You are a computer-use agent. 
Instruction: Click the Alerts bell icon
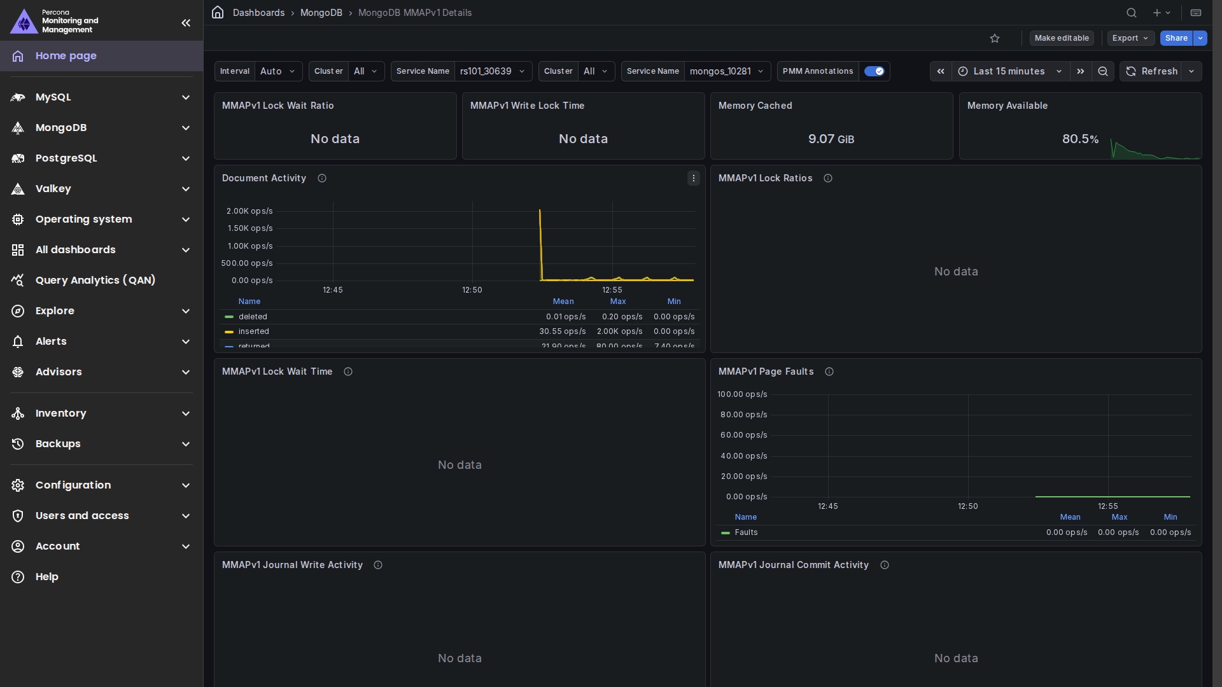point(18,342)
